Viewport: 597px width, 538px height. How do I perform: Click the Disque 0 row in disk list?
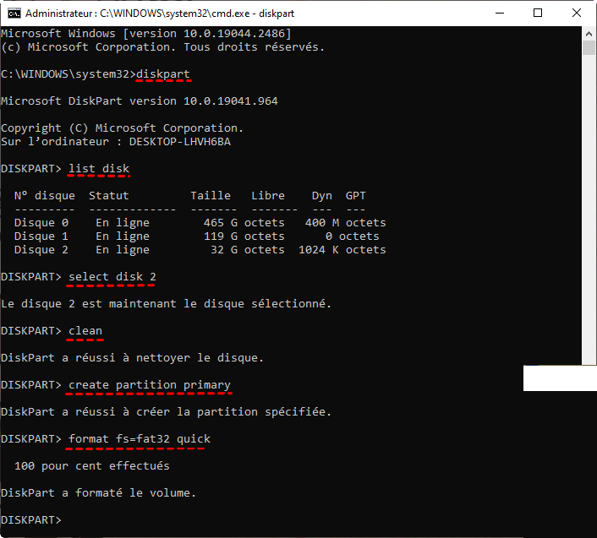pyautogui.click(x=200, y=223)
